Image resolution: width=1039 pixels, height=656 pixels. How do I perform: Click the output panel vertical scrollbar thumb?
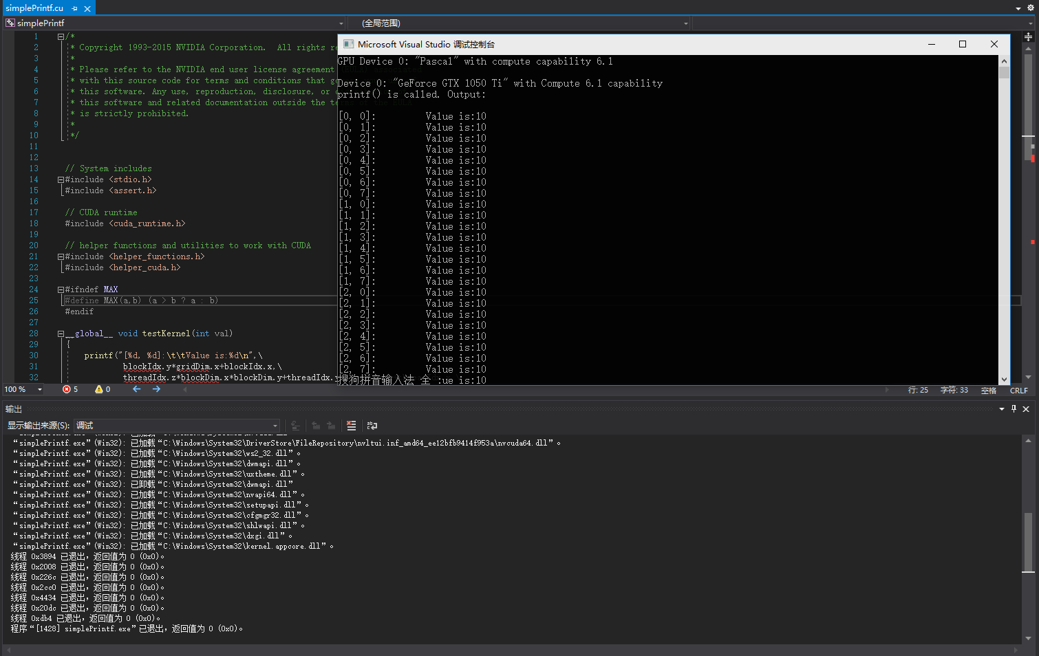[x=1028, y=542]
